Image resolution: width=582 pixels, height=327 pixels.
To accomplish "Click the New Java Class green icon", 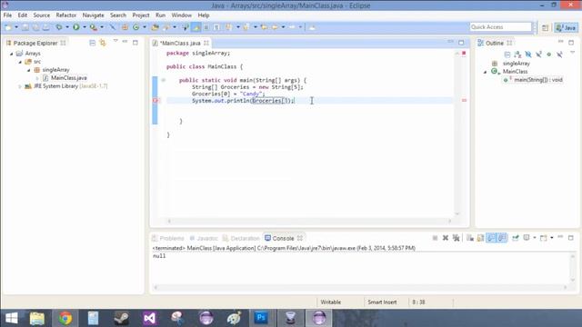I will [135, 27].
